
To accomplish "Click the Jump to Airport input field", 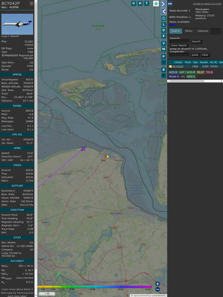I will coord(180,55).
